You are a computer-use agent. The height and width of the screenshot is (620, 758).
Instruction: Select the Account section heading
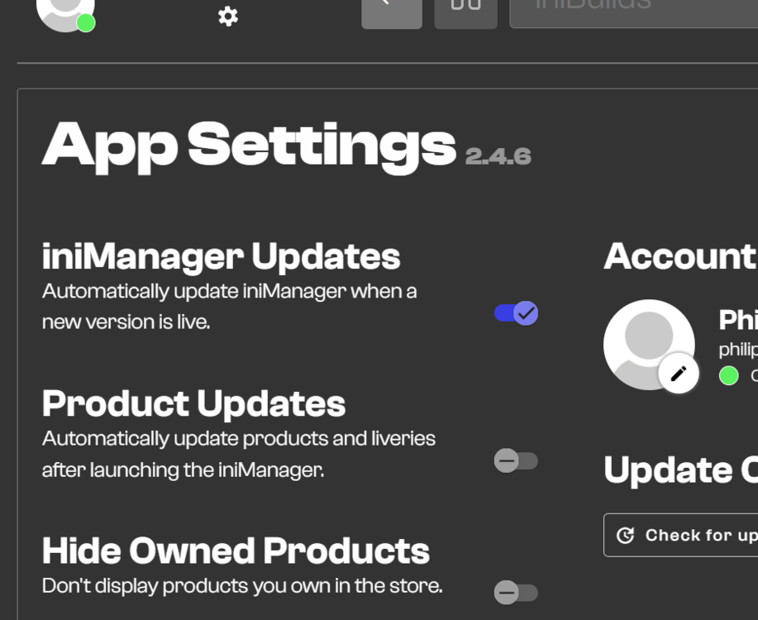click(x=679, y=256)
